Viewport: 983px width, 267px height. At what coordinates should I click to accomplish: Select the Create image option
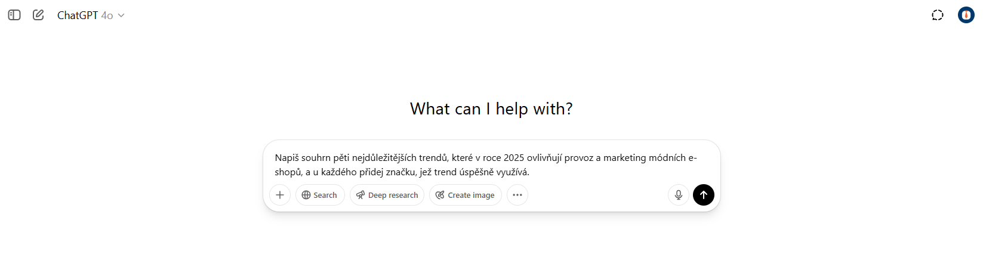point(466,195)
